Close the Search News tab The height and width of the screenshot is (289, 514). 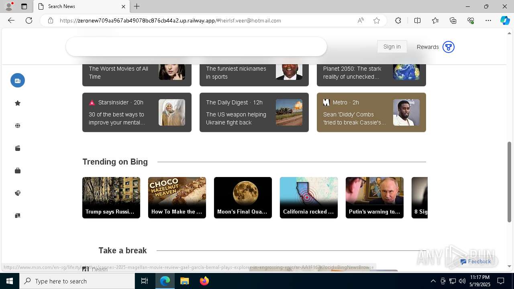click(123, 6)
